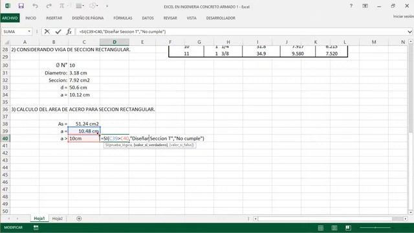Select column C header
Screen dimensions: 414x233
[x=84, y=42]
